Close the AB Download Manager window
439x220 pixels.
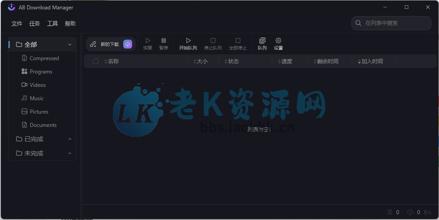click(x=428, y=7)
